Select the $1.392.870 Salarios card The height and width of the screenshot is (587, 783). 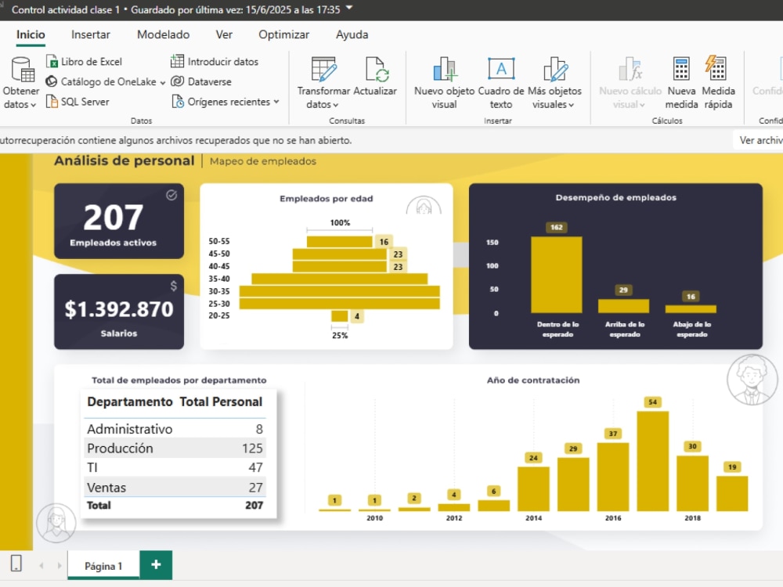click(x=119, y=312)
